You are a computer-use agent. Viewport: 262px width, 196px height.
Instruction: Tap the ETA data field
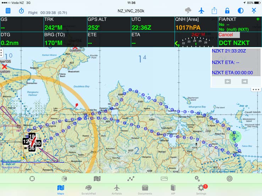152,39
